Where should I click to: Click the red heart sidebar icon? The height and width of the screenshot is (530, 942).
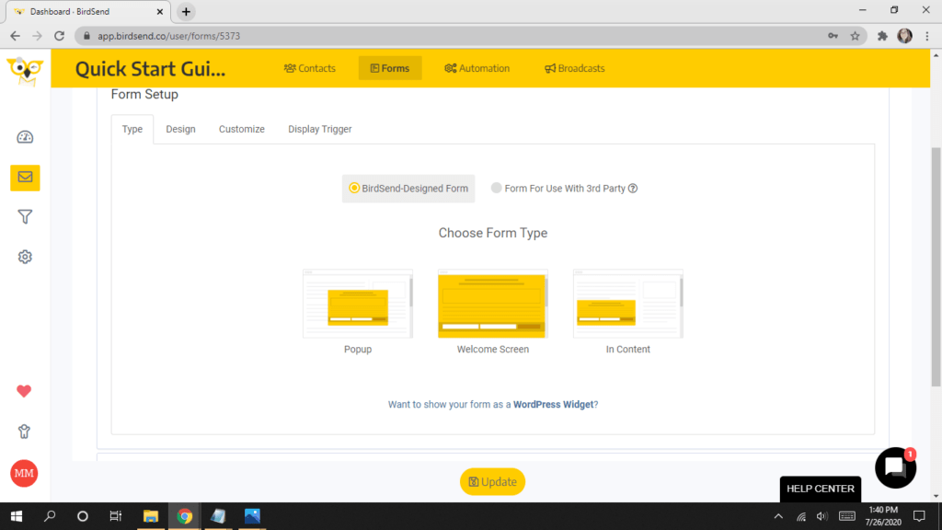pos(24,391)
